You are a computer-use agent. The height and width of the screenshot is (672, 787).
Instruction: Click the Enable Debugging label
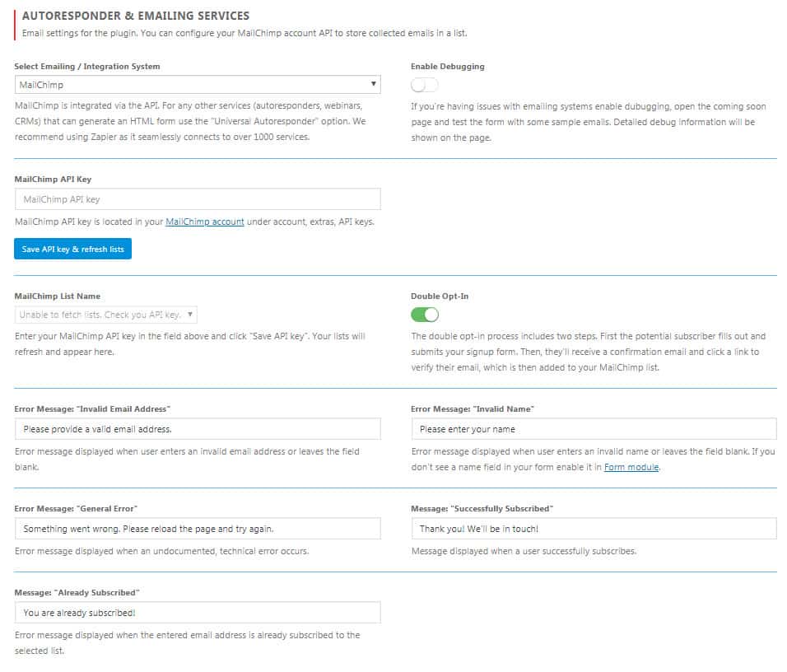coord(448,67)
